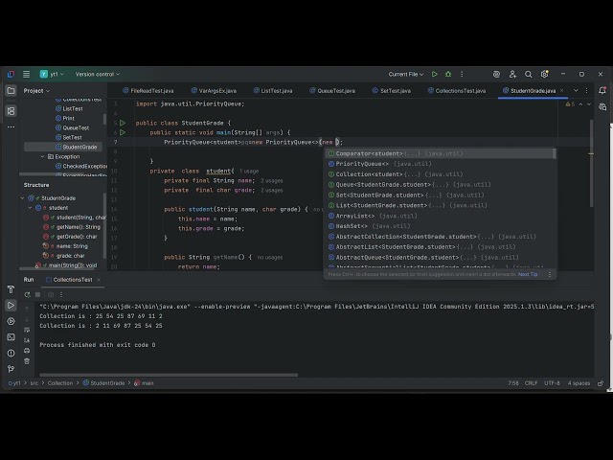Open the Git version control tool window
The image size is (613, 460).
pyautogui.click(x=11, y=368)
